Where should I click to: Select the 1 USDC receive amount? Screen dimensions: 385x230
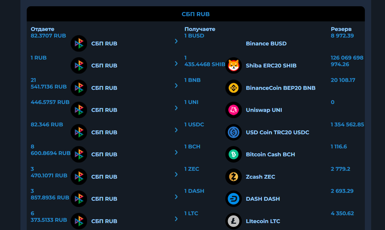click(x=194, y=124)
